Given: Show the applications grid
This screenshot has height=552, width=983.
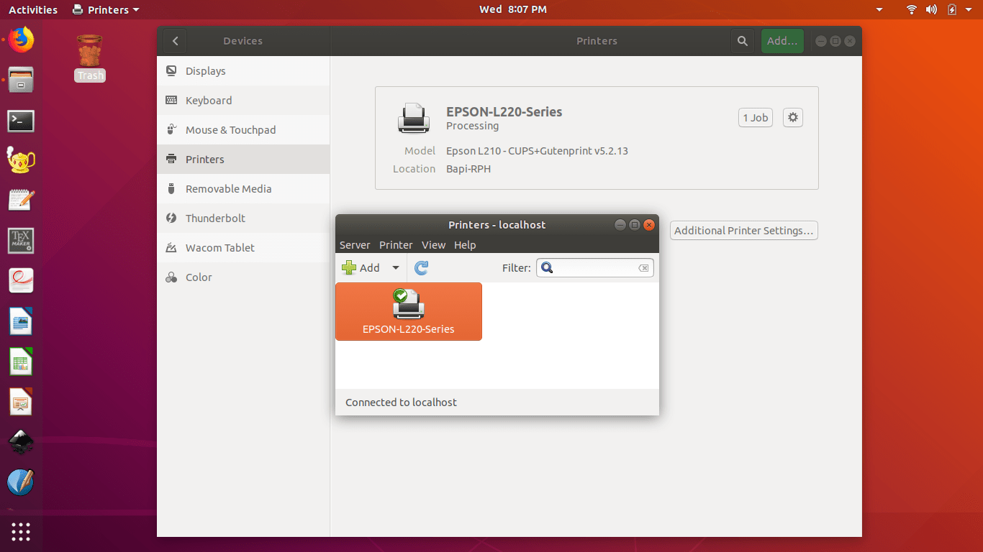Looking at the screenshot, I should (x=21, y=532).
